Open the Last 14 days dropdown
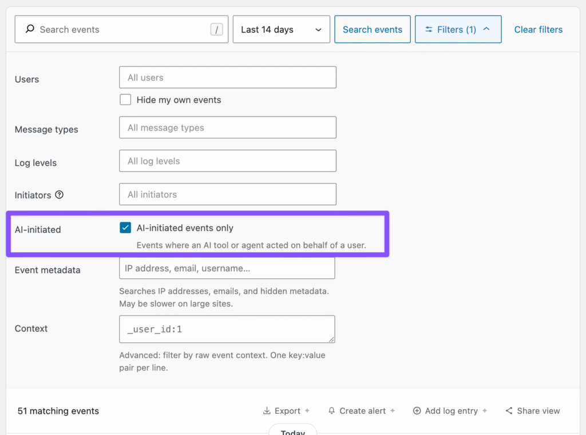 282,29
